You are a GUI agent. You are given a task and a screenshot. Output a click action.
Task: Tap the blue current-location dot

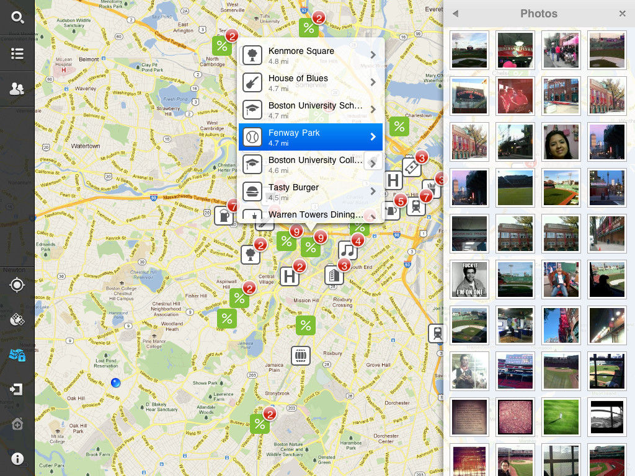[x=115, y=382]
